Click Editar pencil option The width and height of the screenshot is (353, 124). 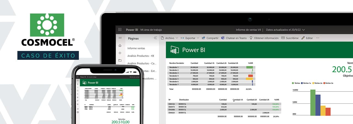click(307, 38)
